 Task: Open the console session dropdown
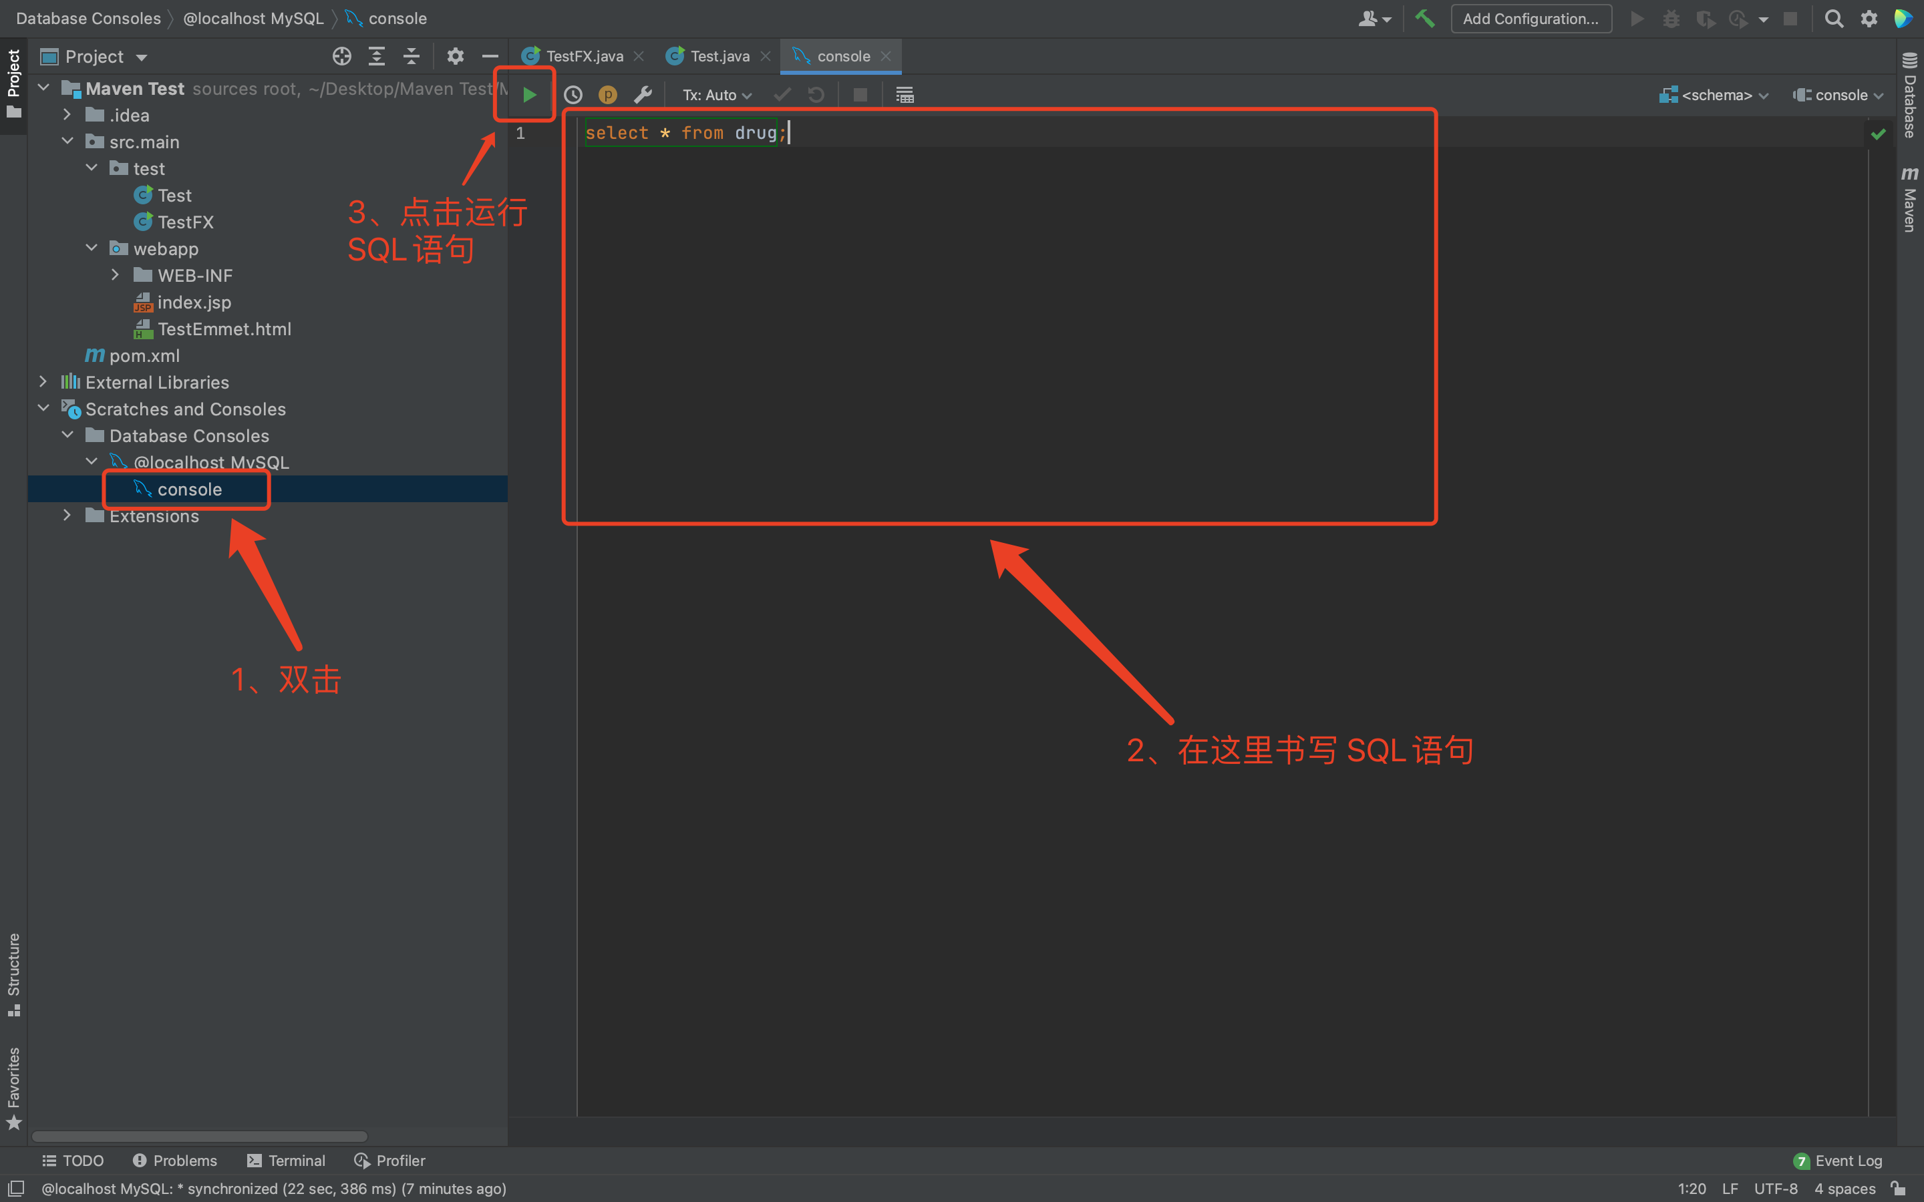(x=1837, y=95)
